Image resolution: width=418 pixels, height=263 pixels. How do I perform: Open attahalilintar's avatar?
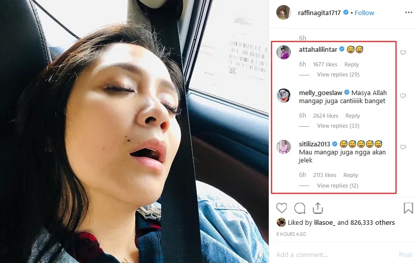(x=284, y=52)
